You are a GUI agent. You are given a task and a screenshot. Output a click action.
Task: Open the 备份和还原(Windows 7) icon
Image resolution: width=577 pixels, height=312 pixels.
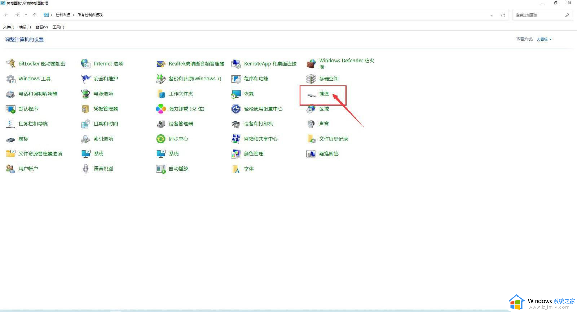[x=161, y=79]
